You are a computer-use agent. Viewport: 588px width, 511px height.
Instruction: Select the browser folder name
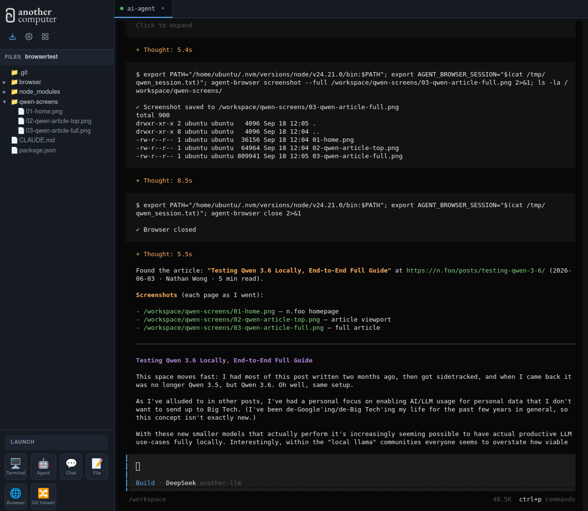[x=30, y=82]
